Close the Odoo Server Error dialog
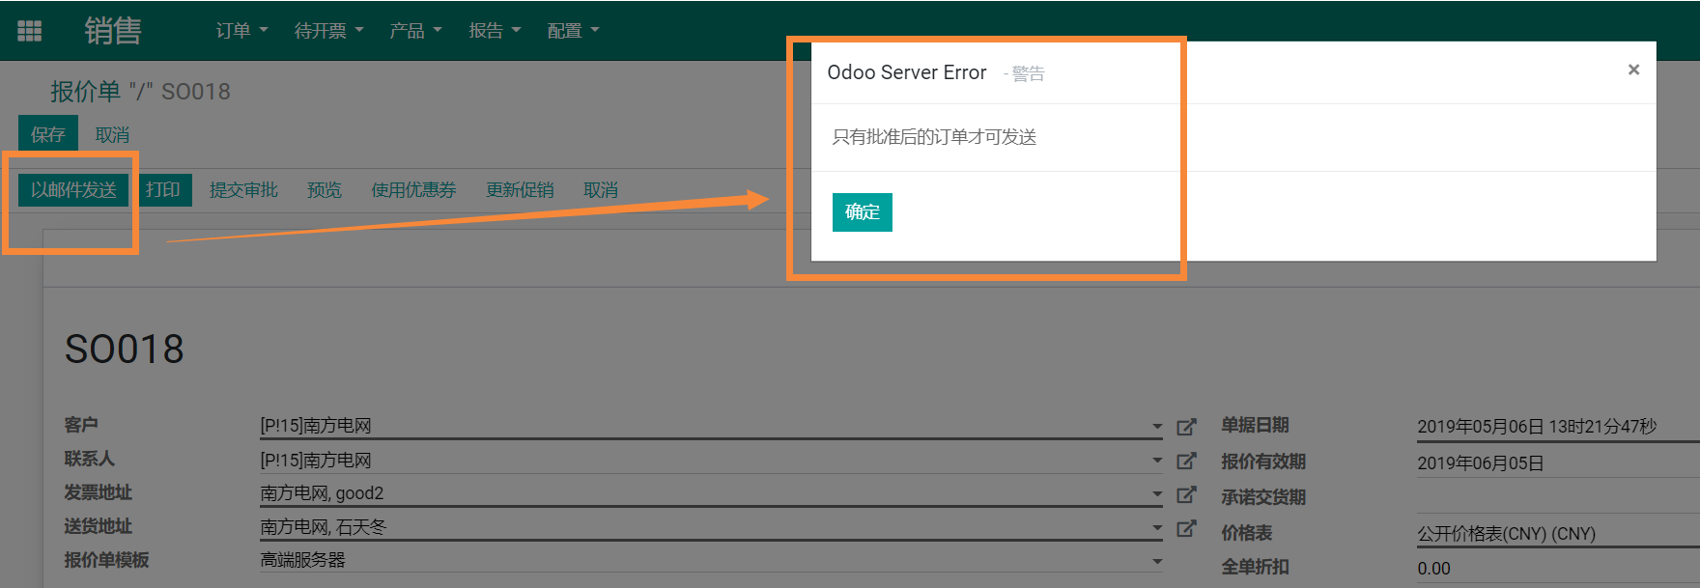 [1633, 70]
